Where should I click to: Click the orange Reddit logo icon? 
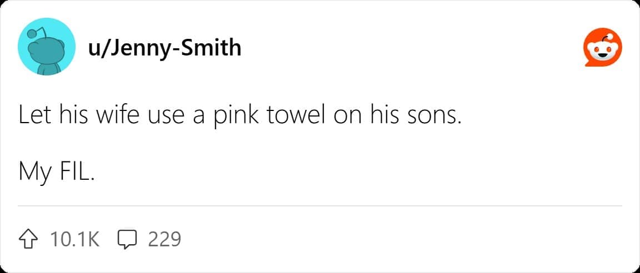[603, 49]
